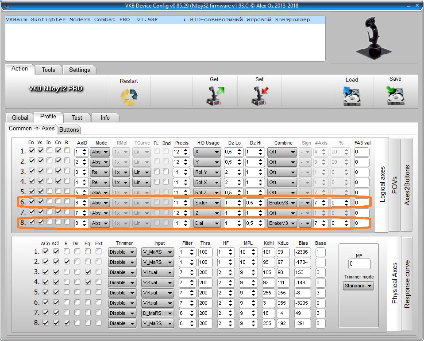Open the Input dropdown showing D_MaRS
The width and height of the screenshot is (424, 341).
[158, 313]
